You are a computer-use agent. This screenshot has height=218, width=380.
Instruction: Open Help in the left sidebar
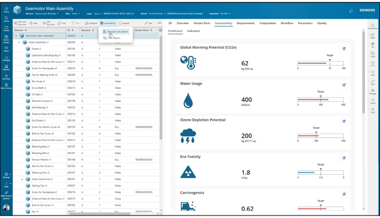pyautogui.click(x=6, y=185)
